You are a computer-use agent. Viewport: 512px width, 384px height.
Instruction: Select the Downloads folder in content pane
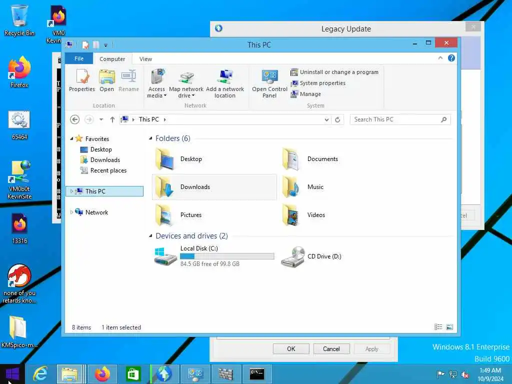(214, 187)
